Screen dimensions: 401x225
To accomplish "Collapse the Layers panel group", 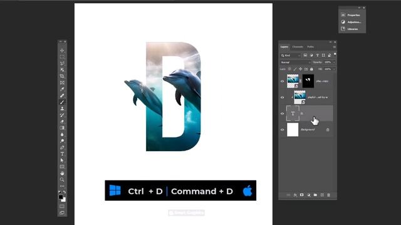I will click(x=330, y=42).
